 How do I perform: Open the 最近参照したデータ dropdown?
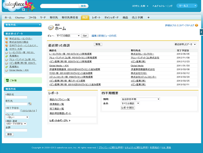click(x=185, y=45)
